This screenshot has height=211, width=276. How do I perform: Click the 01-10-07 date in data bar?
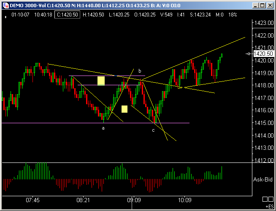(x=20, y=15)
